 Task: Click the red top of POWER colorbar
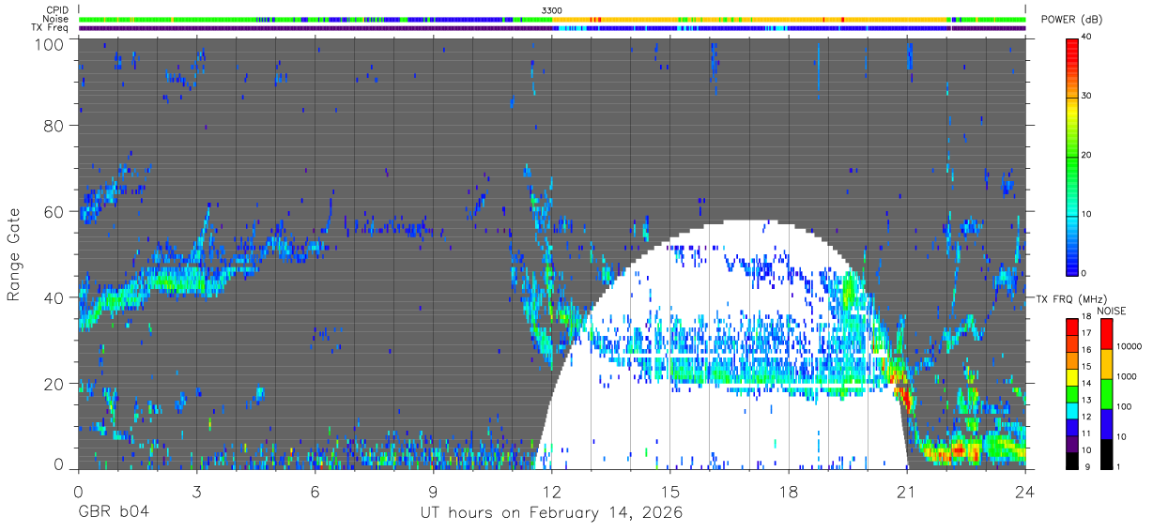(1071, 47)
